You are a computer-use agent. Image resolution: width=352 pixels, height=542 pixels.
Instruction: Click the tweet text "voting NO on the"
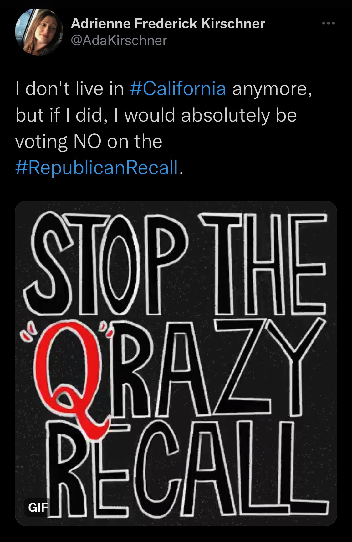89,141
